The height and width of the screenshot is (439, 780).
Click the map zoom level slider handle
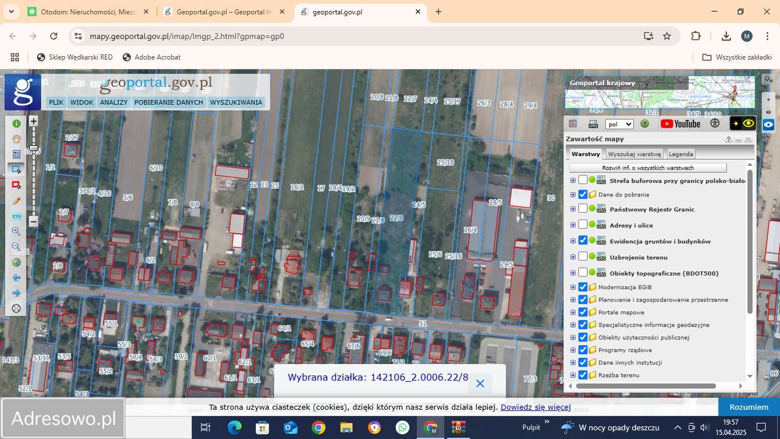(34, 148)
